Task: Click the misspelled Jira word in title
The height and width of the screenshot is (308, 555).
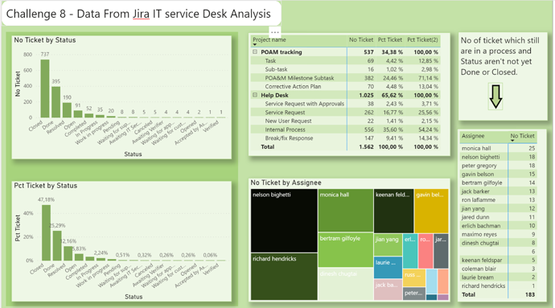Action: coord(142,14)
